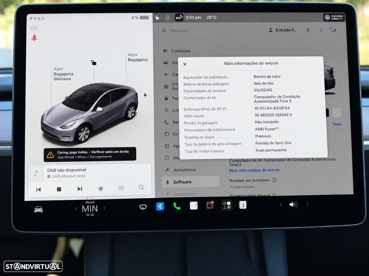This screenshot has width=369, height=276.
Task: Open the owner's manual info app
Action: click(x=243, y=205)
